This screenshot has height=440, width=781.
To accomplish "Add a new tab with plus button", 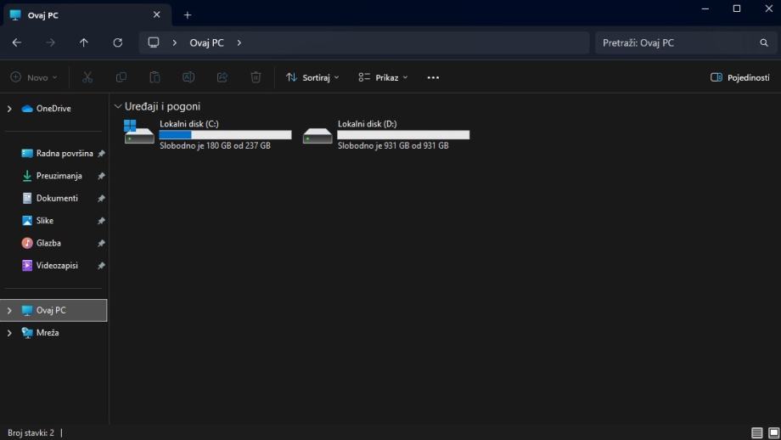I will coord(188,15).
